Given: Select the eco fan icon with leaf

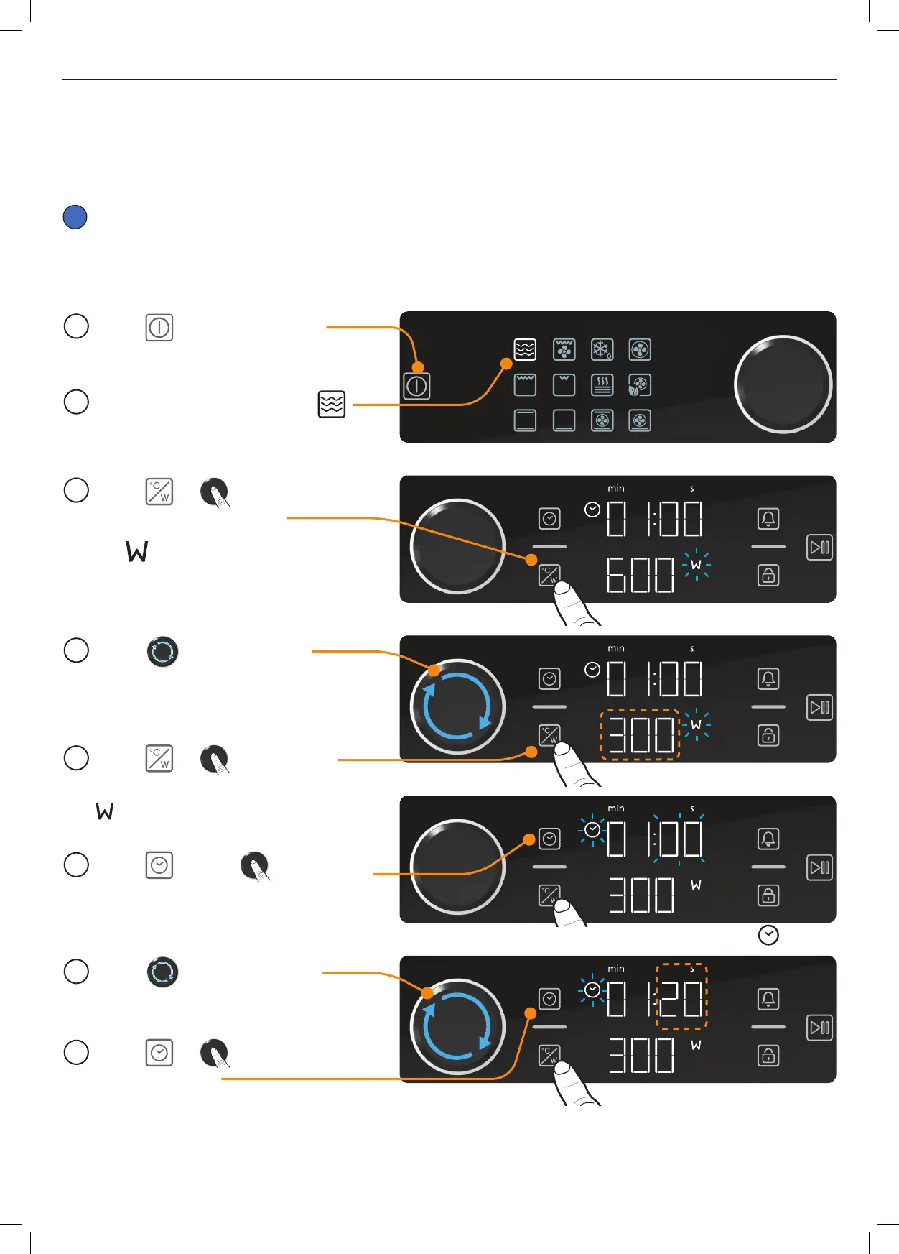Looking at the screenshot, I should 640,385.
